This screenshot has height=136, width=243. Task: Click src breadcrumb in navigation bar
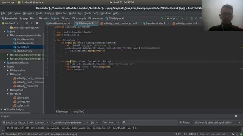(33, 19)
